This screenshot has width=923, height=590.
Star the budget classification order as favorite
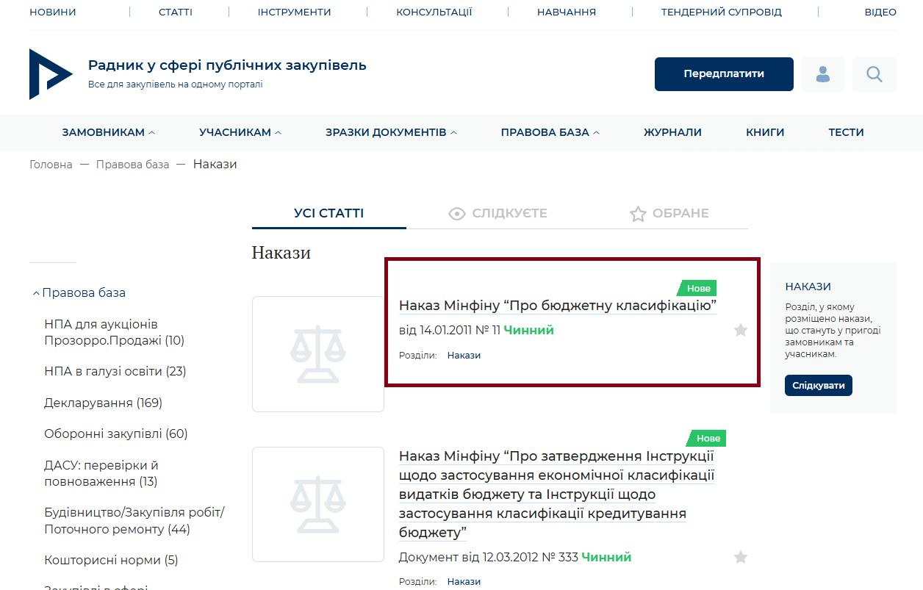(x=740, y=331)
